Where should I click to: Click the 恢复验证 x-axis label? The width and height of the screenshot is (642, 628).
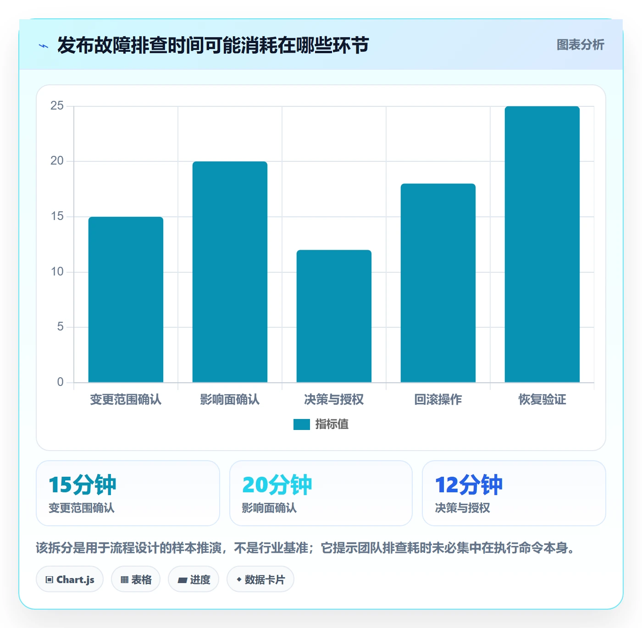(x=542, y=400)
